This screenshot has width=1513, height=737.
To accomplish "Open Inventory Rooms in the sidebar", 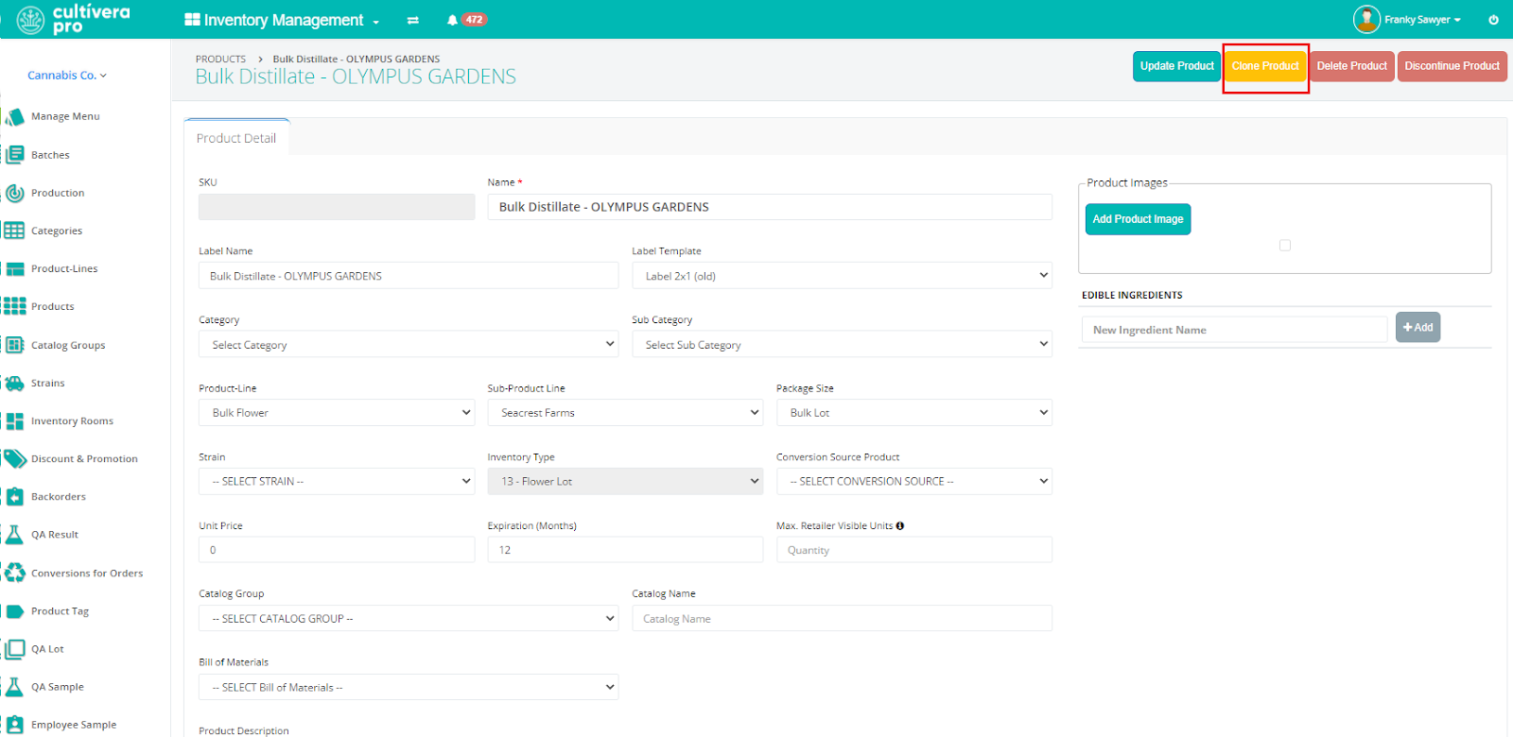I will (72, 421).
